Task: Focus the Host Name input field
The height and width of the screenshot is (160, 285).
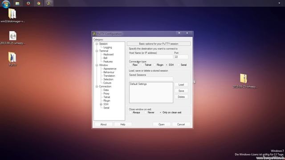Action: click(151, 57)
